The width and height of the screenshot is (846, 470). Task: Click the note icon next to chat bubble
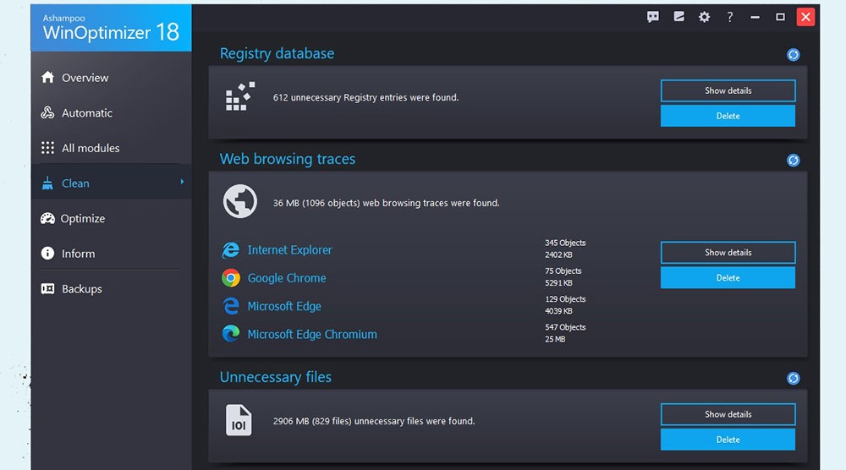[678, 17]
